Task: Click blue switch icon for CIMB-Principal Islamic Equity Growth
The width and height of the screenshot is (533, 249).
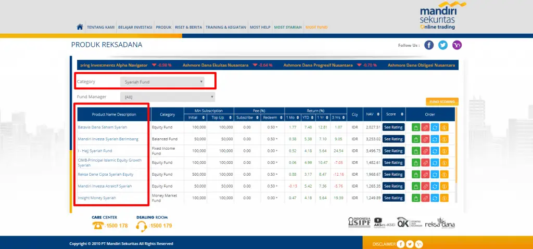Action: tap(435, 163)
